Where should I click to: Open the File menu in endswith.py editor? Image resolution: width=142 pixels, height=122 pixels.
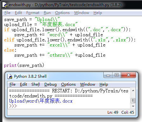[7, 13]
